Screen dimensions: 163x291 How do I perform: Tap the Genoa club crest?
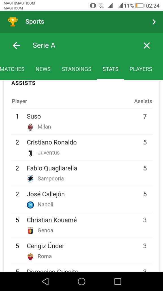tap(30, 231)
